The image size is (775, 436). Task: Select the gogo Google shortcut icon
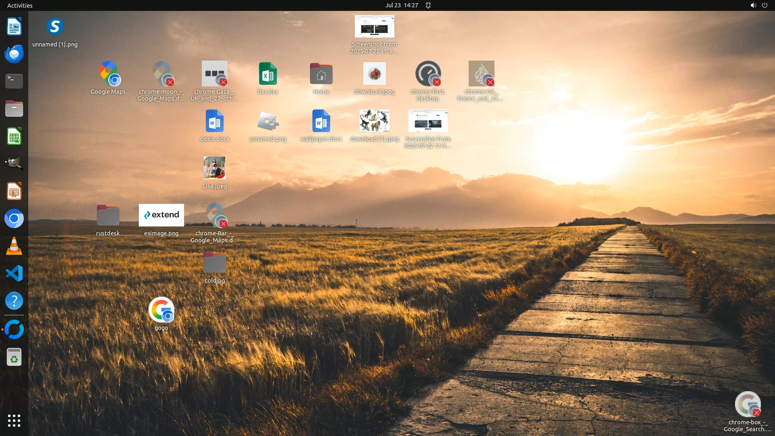click(x=161, y=310)
